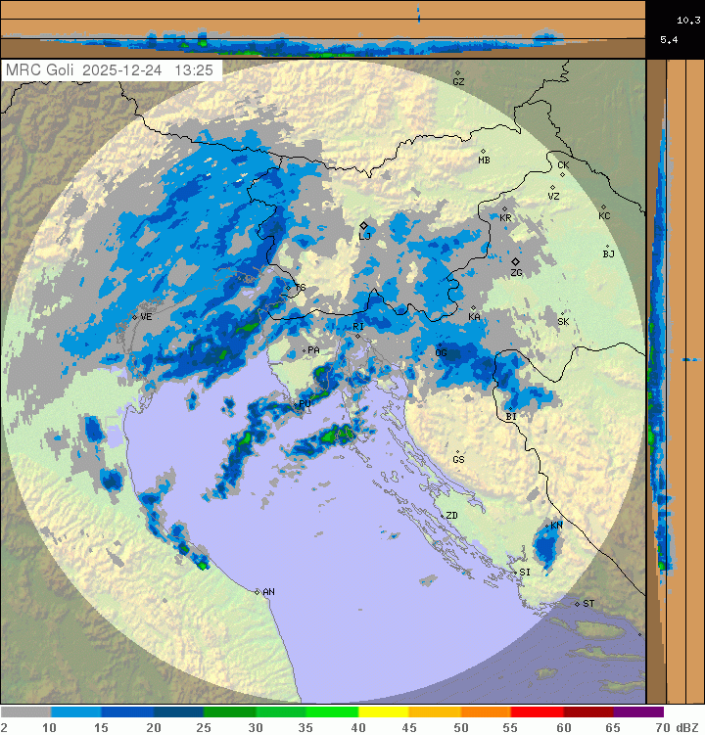Screen dimensions: 705x735
Task: Click the GZ marker at top
Action: coord(457,72)
